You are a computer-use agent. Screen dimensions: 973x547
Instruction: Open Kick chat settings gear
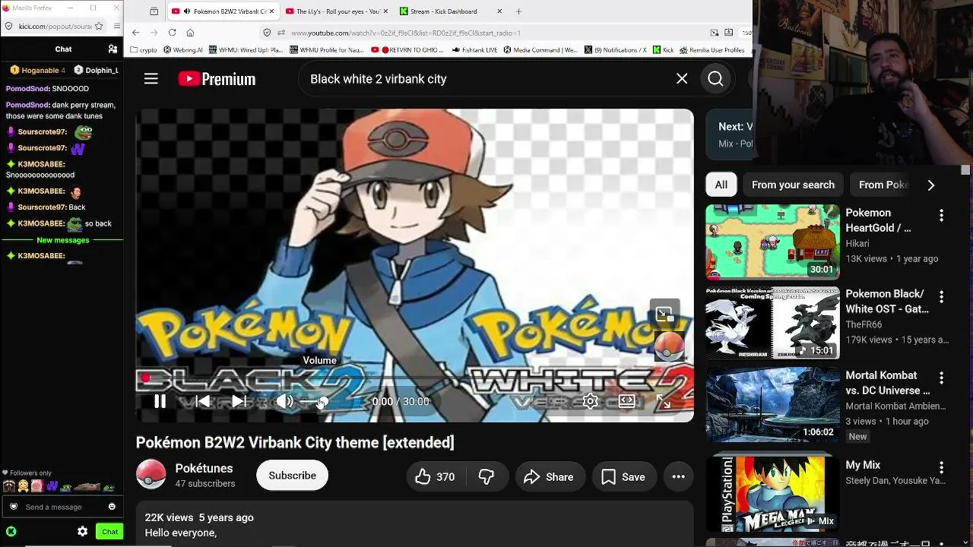pyautogui.click(x=83, y=532)
